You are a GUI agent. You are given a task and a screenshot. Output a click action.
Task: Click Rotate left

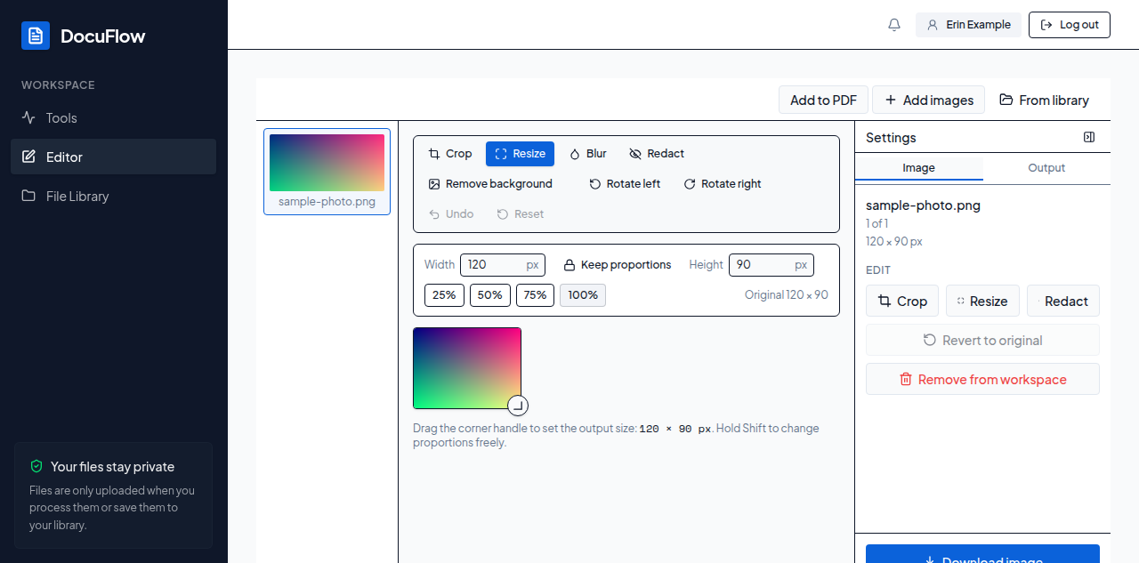pos(625,184)
